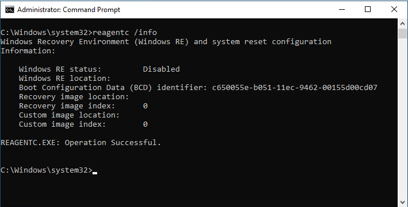The height and width of the screenshot is (207, 408).
Task: Click the Command Prompt system menu icon
Action: click(x=10, y=10)
